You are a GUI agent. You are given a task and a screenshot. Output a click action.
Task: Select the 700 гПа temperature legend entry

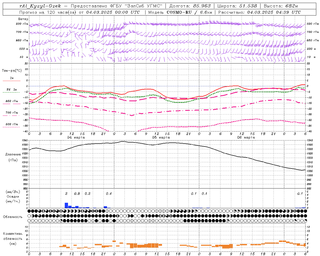[11, 113]
